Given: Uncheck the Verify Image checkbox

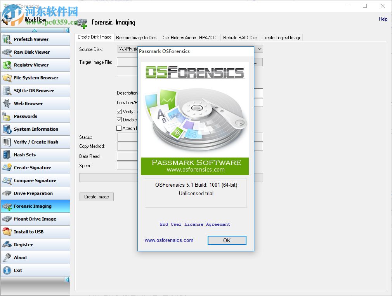Looking at the screenshot, I should [120, 112].
